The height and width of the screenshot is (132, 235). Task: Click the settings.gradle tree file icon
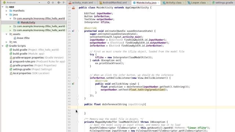tap(11, 69)
